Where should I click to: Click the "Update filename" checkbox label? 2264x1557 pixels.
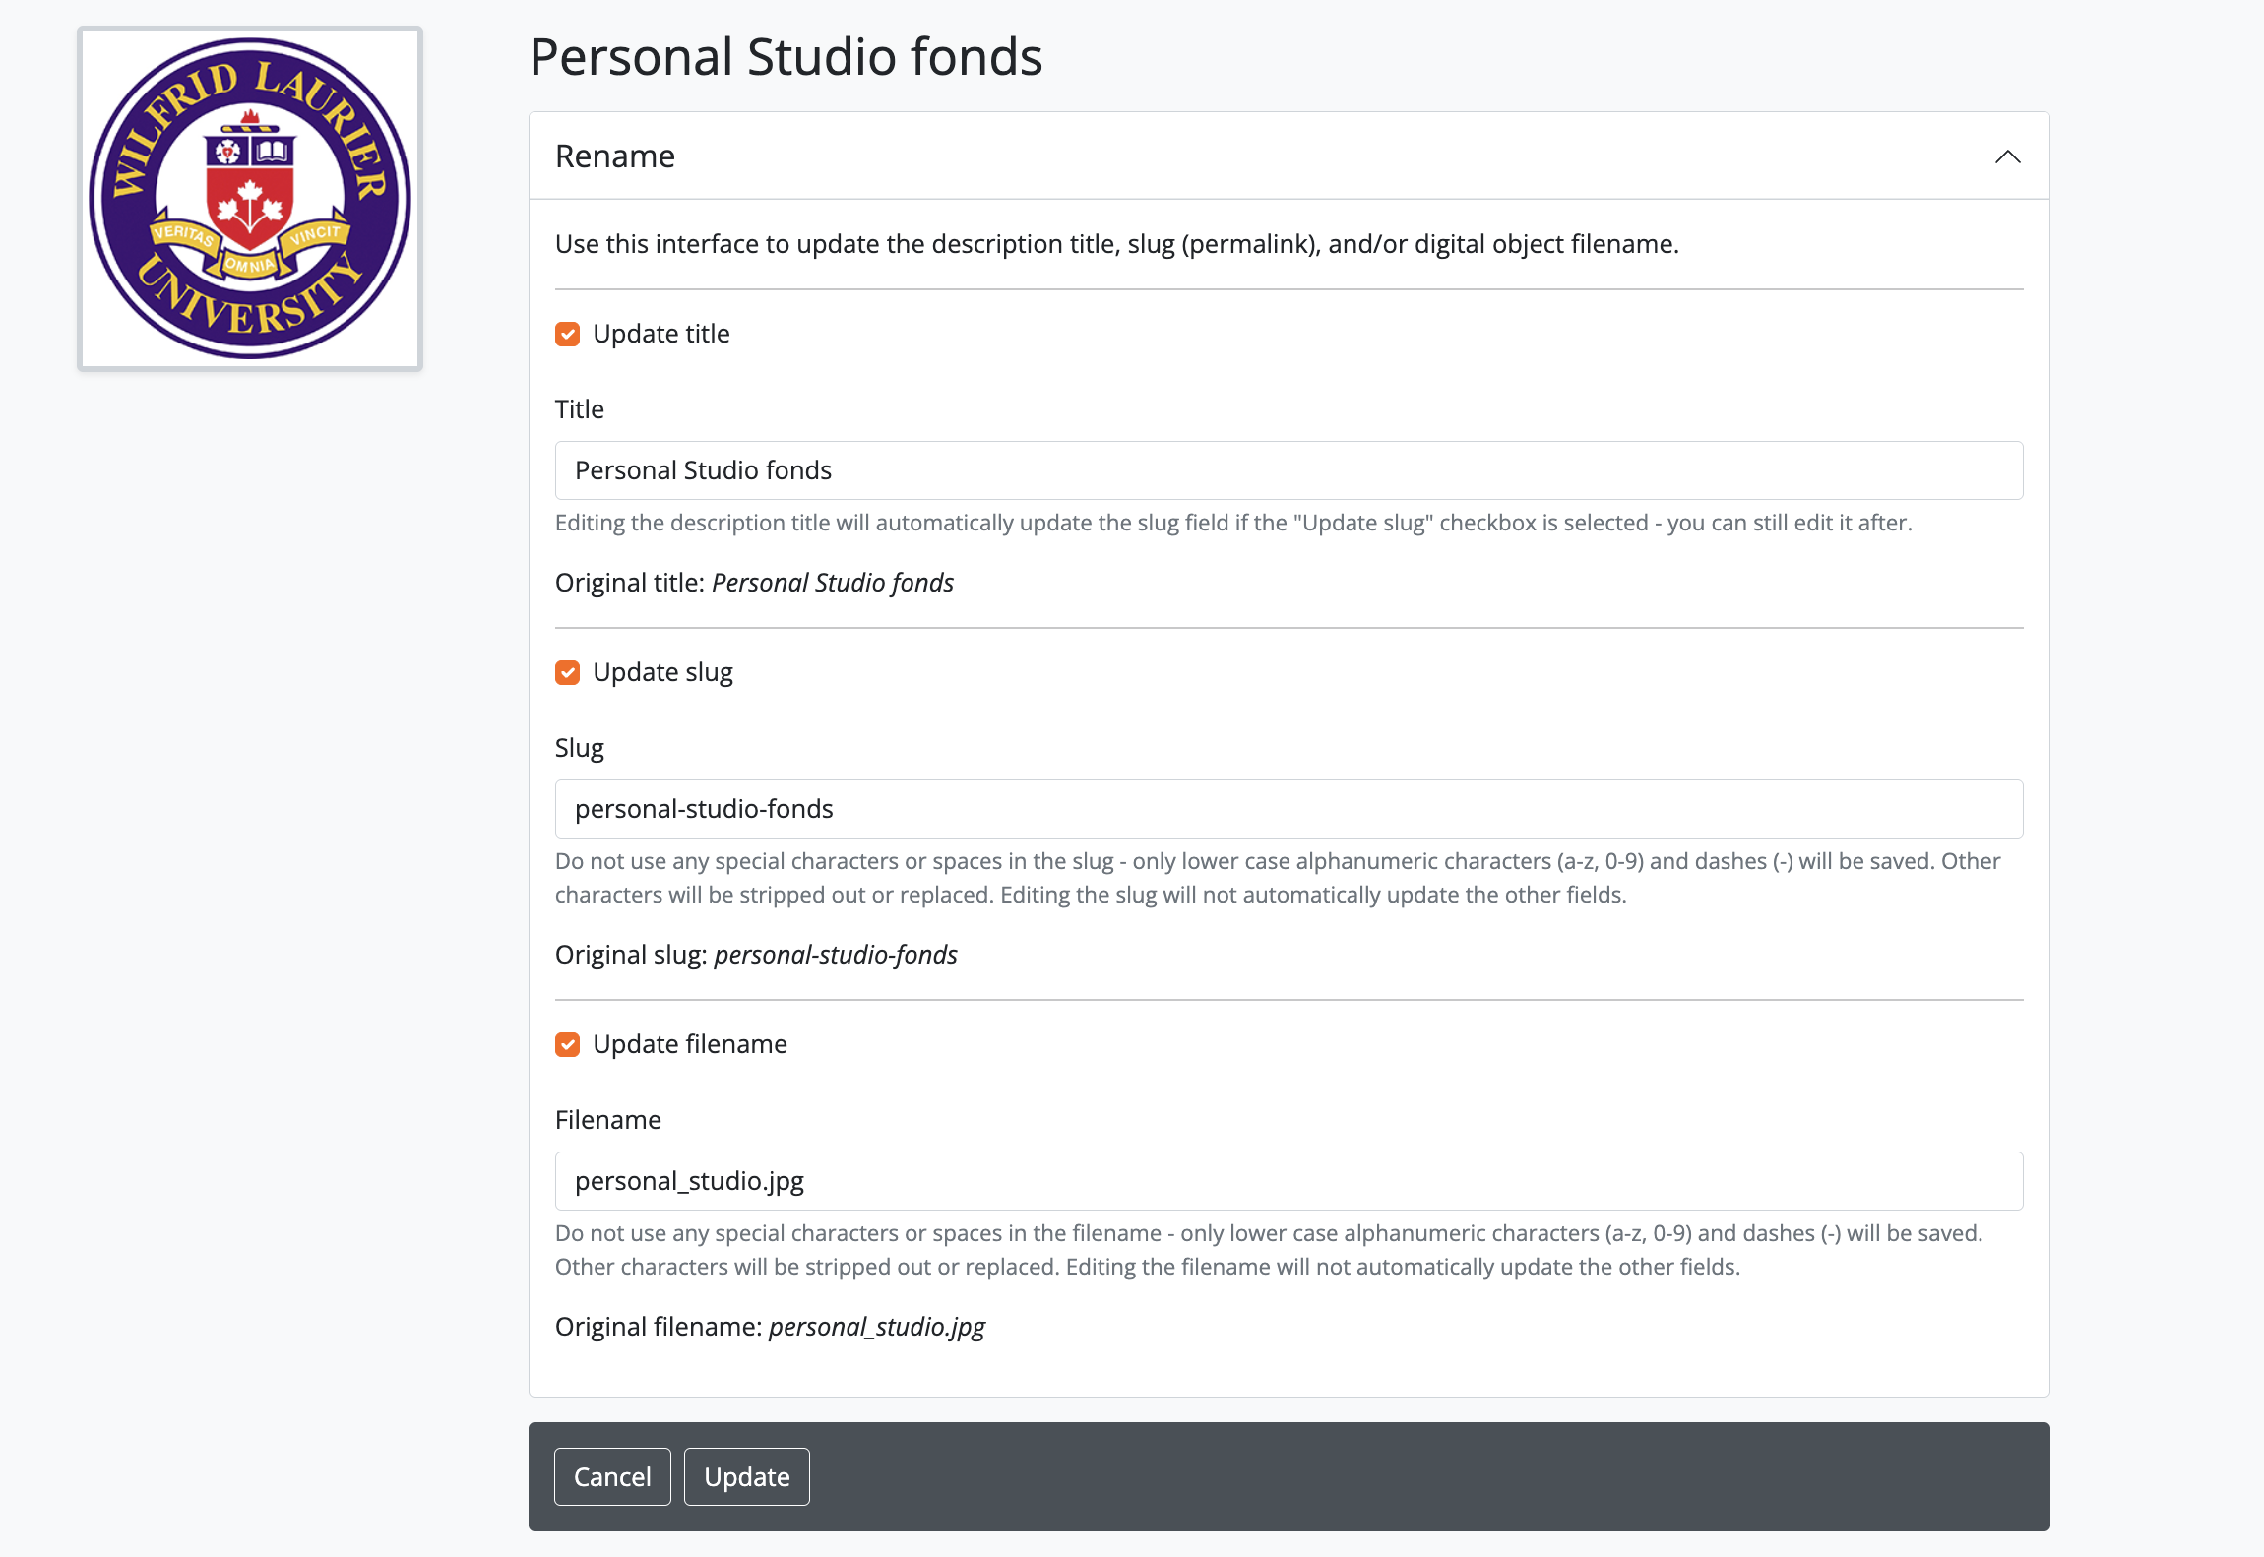(x=690, y=1045)
